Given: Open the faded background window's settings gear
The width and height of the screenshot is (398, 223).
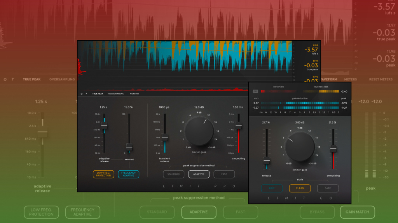Looking at the screenshot, I should point(5,79).
